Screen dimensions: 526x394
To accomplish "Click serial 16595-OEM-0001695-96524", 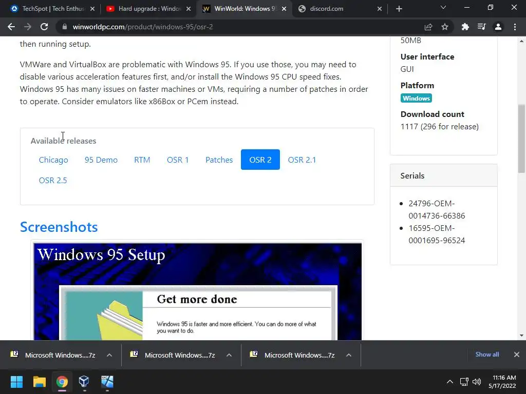I will 437,234.
